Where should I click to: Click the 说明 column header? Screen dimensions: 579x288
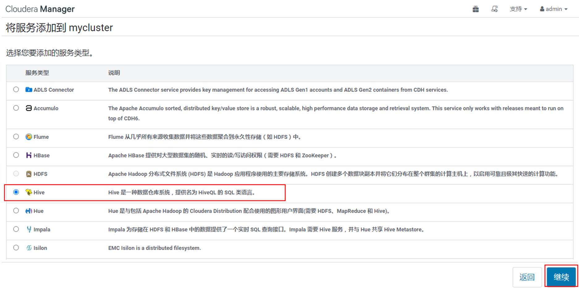tap(114, 73)
